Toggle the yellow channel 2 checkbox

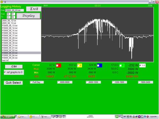(79, 66)
